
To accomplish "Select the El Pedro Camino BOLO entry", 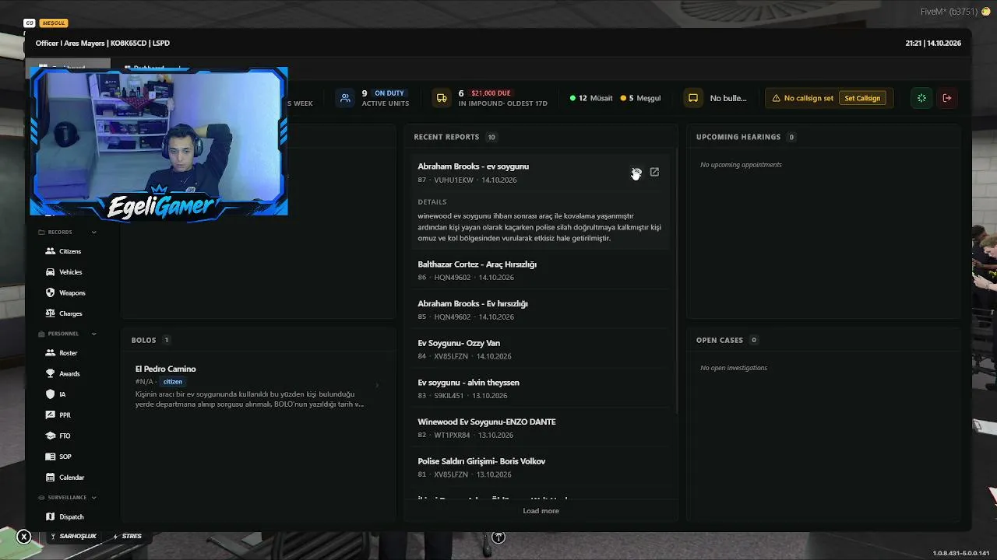I will pos(258,386).
